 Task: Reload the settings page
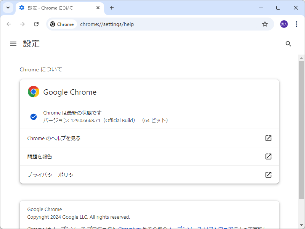click(36, 24)
